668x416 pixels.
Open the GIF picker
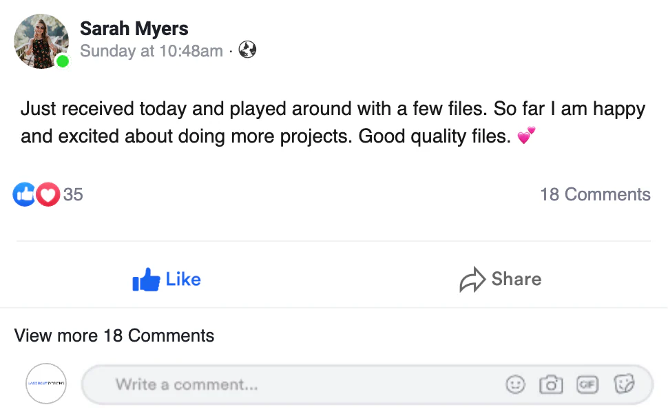click(x=587, y=384)
